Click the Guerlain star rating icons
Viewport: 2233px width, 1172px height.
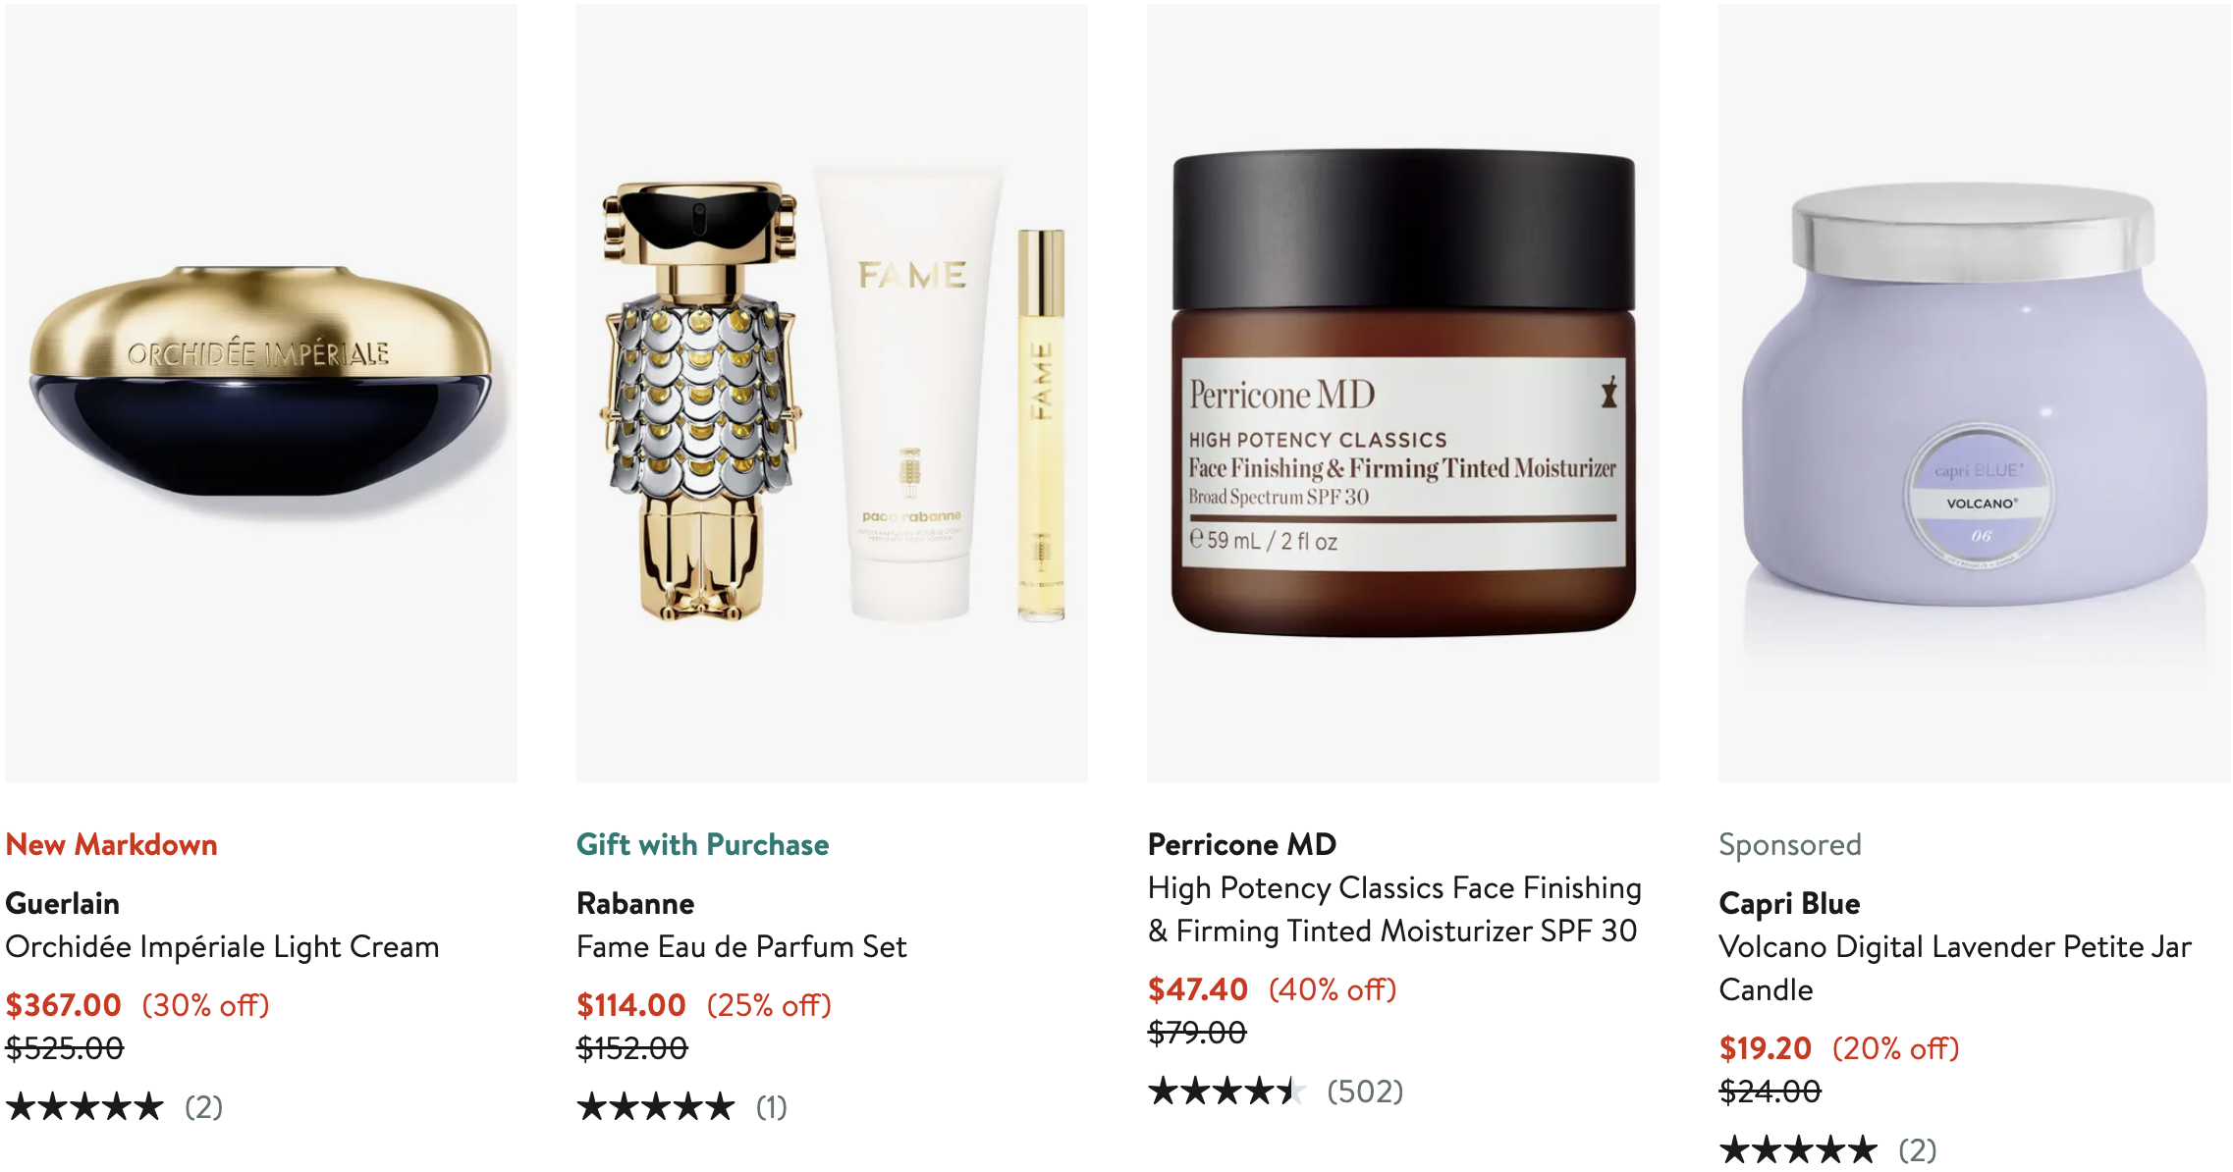point(84,1107)
